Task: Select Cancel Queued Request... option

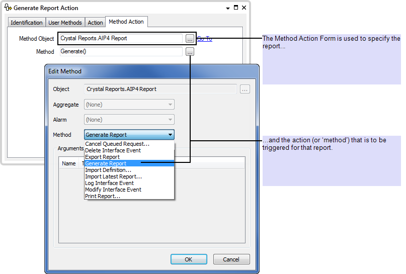Action: [117, 144]
